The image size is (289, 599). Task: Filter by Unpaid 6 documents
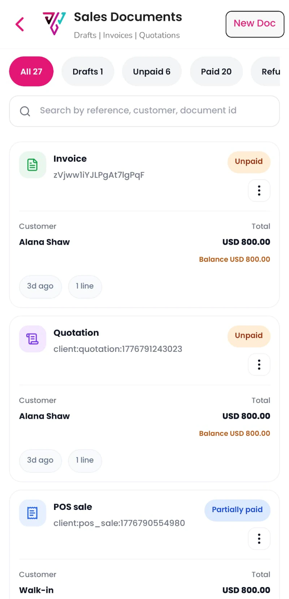coord(152,71)
